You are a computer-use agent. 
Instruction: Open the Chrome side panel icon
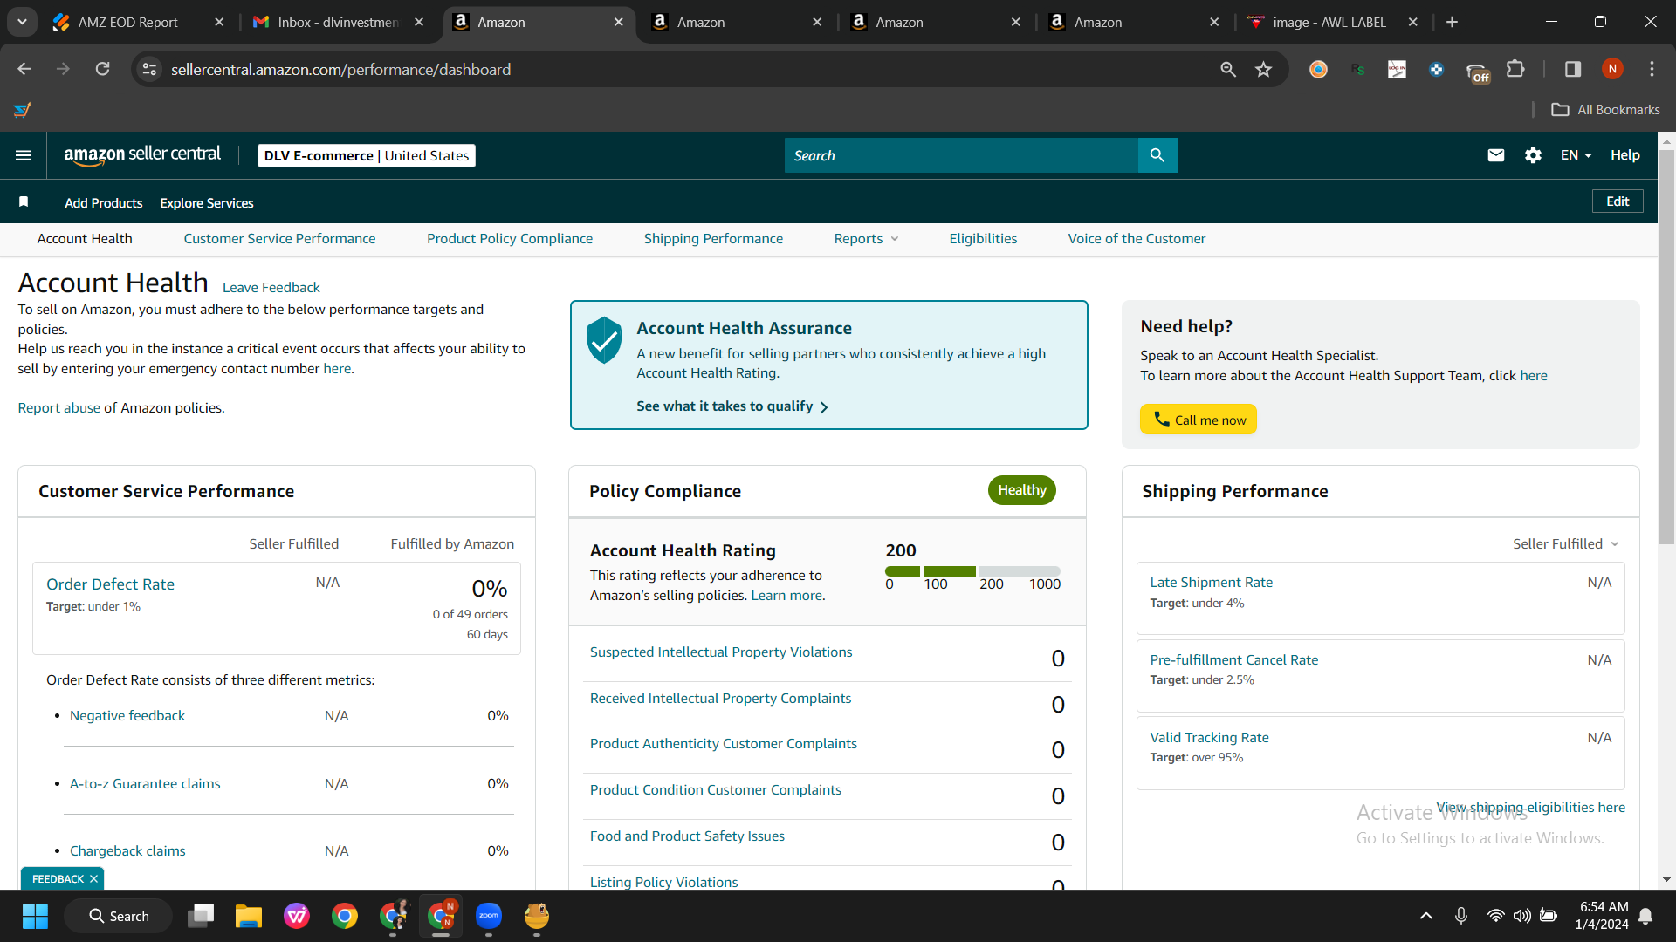click(x=1573, y=69)
